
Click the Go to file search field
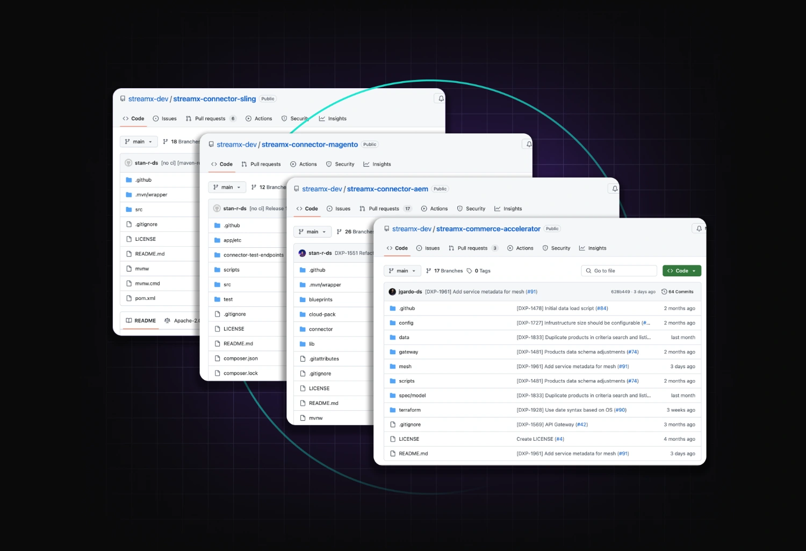coord(619,270)
